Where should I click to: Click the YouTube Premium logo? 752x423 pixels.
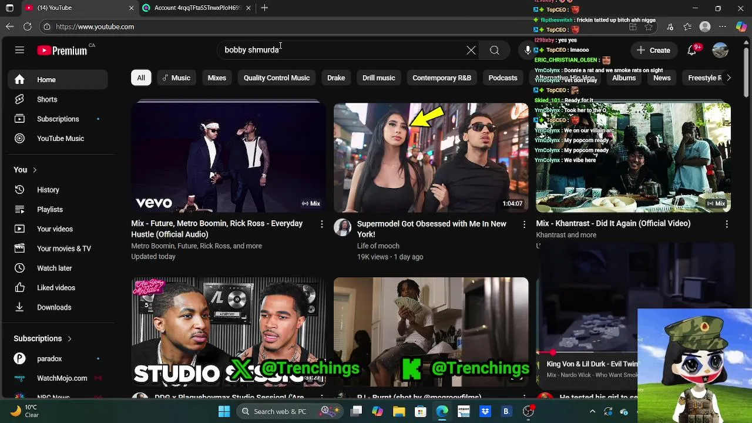[62, 51]
